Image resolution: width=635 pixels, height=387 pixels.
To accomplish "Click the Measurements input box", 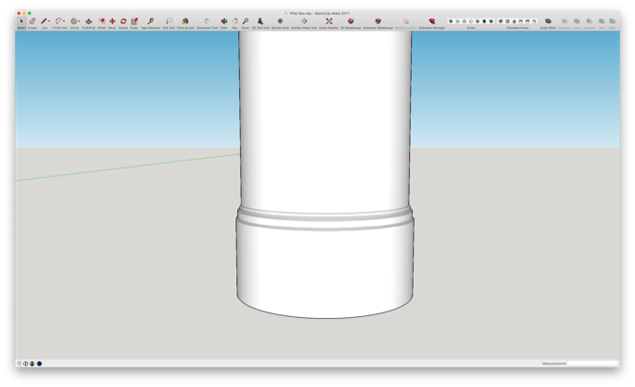I will point(592,364).
